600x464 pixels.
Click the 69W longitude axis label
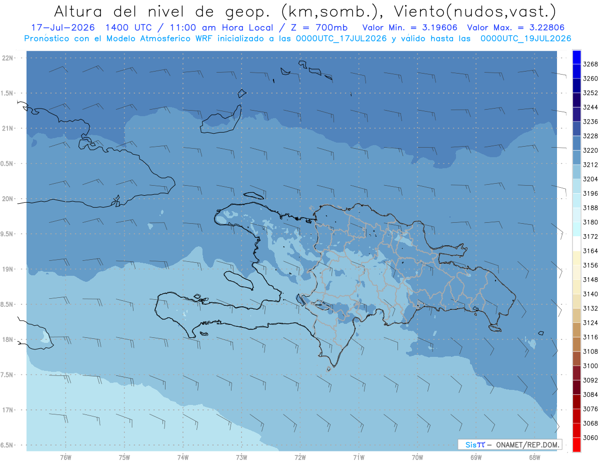point(476,457)
